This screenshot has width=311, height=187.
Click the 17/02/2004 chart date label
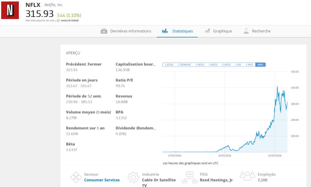click(175, 156)
